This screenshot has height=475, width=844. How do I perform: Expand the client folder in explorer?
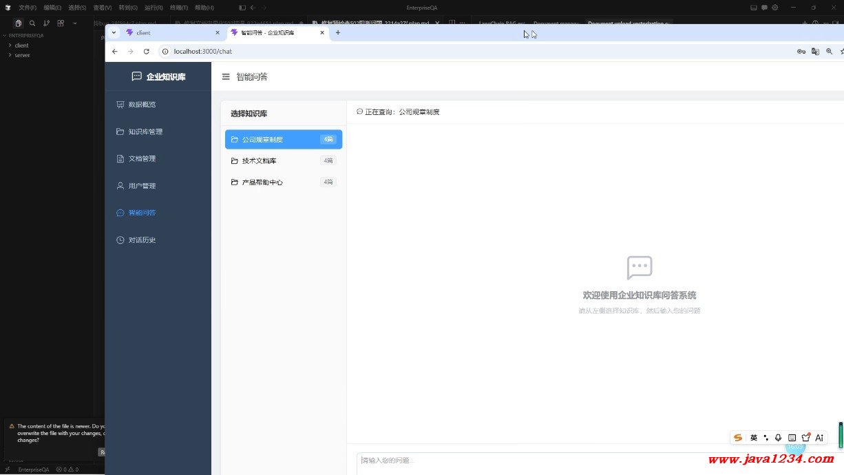(x=21, y=45)
